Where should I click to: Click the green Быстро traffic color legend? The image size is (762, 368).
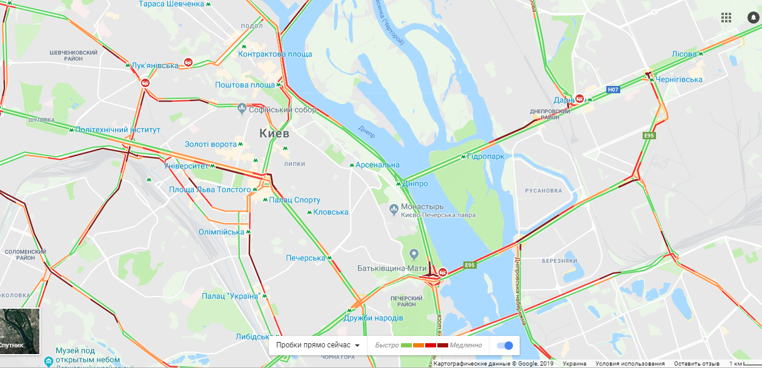pos(406,345)
